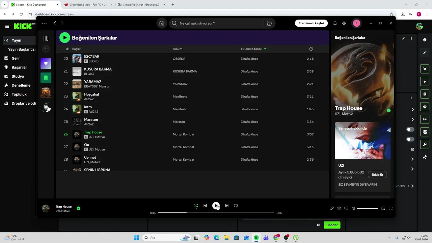Screen dimensions: 432x243
Task: Open Denetleme in the Kick sidebar
Action: [21, 85]
